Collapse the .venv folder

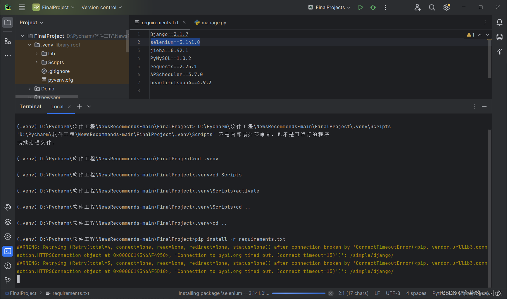click(x=30, y=45)
